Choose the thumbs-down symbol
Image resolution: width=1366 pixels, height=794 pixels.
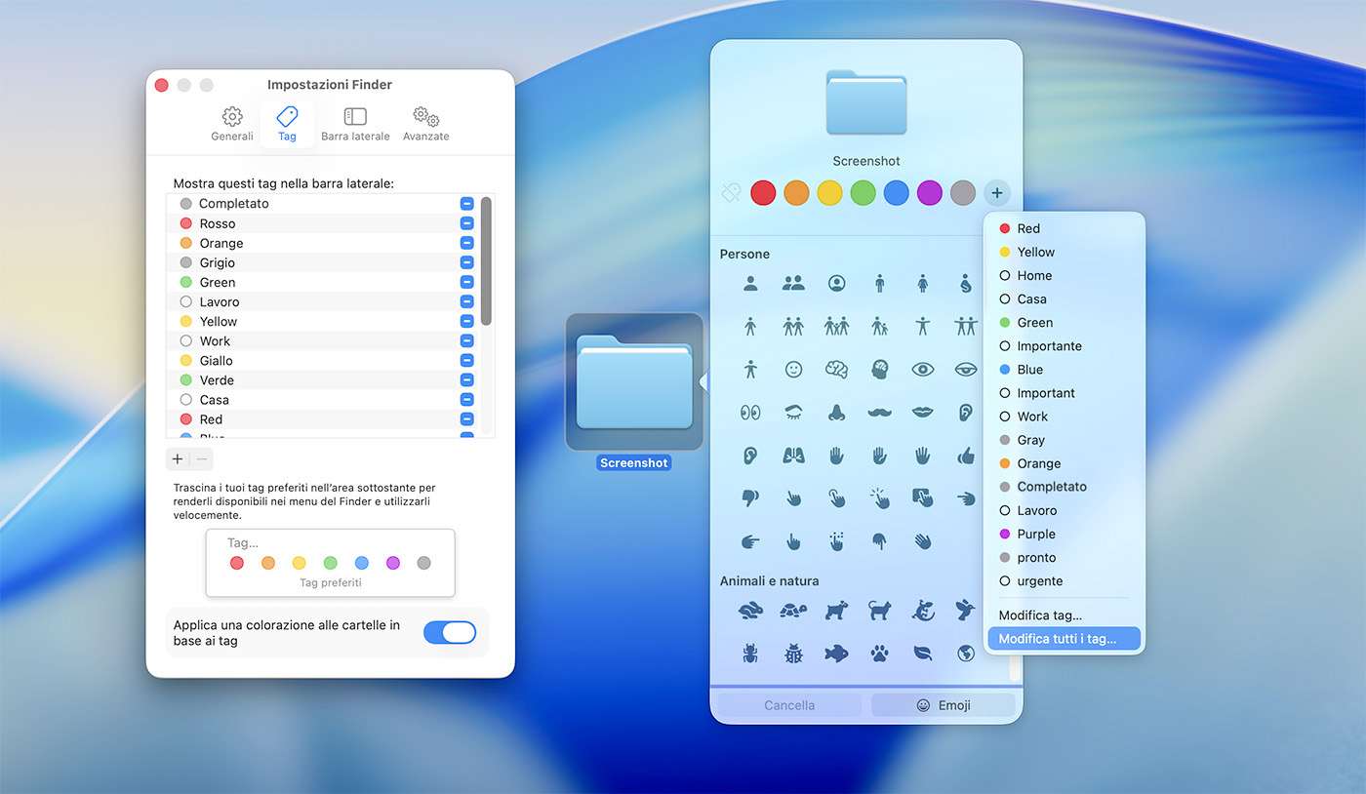[x=750, y=497]
